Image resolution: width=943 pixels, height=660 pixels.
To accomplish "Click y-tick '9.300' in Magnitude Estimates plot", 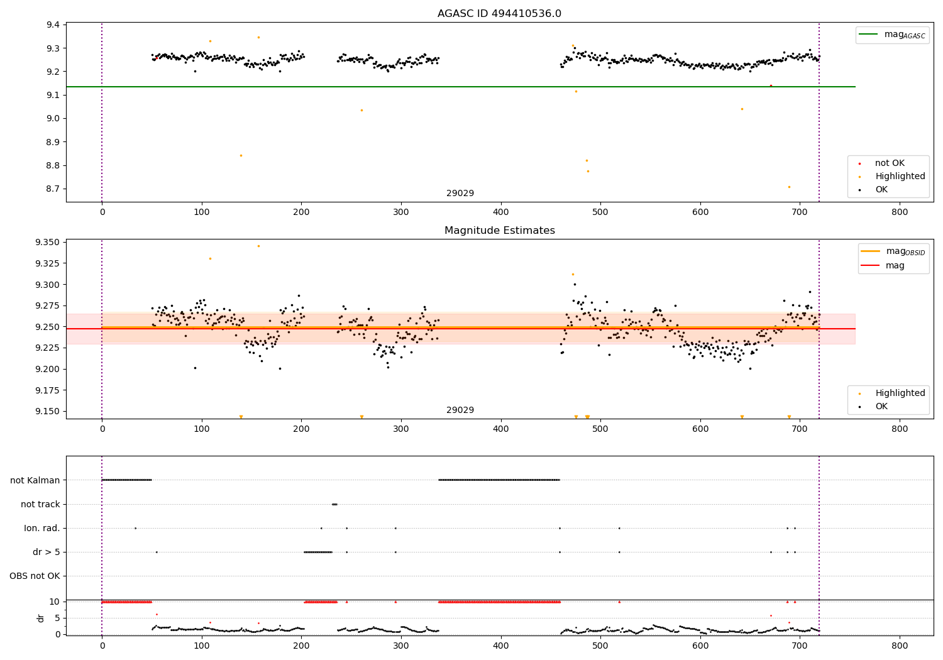I will click(x=47, y=285).
